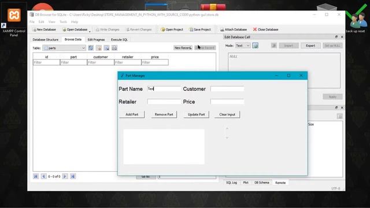Click the customer column header
The height and width of the screenshot is (208, 370).
[101, 57]
